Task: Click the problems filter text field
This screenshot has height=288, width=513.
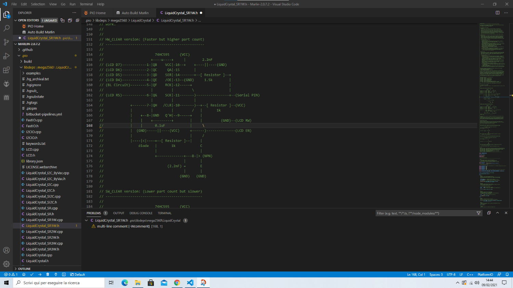Action: [425, 213]
